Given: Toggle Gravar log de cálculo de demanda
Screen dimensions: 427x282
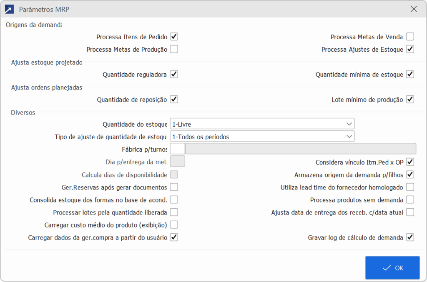Looking at the screenshot, I should tap(410, 237).
